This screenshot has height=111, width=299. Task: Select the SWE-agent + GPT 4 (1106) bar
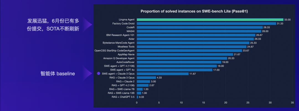177,66
